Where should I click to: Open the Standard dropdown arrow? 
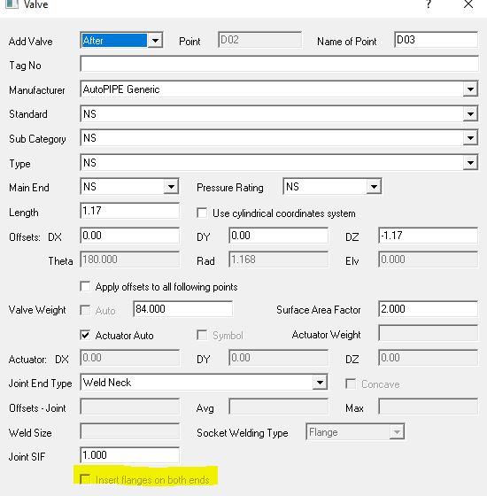(x=470, y=114)
